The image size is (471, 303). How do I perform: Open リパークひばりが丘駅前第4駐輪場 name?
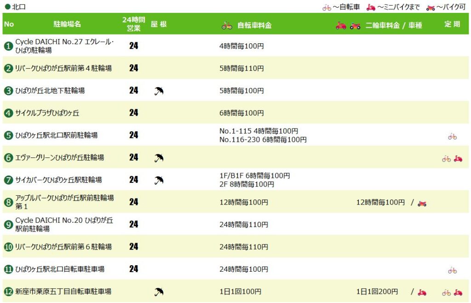pos(63,68)
